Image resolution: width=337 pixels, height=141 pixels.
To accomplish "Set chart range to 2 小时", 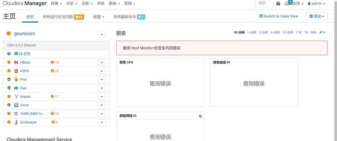I will pyautogui.click(x=264, y=32).
